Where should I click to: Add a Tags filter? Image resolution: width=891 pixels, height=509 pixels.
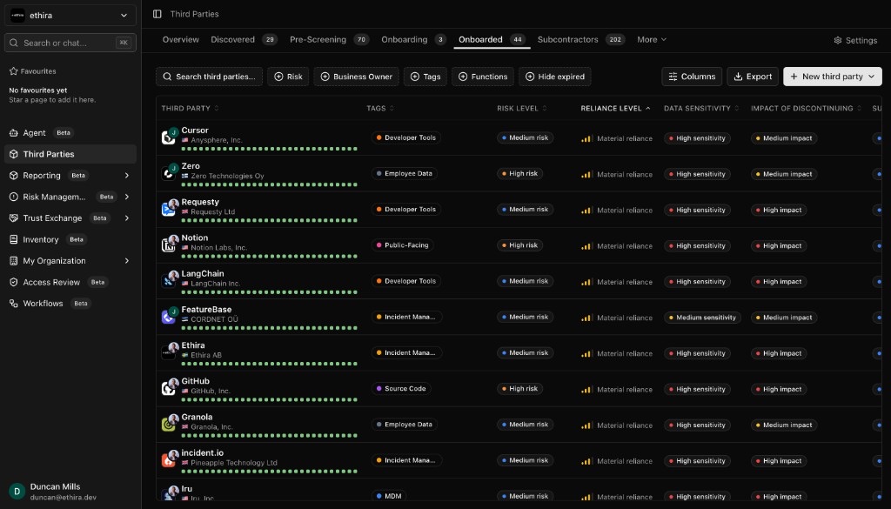coord(425,77)
